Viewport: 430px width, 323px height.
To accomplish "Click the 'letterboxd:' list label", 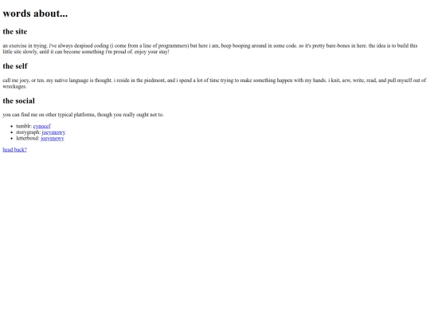I will click(x=28, y=138).
